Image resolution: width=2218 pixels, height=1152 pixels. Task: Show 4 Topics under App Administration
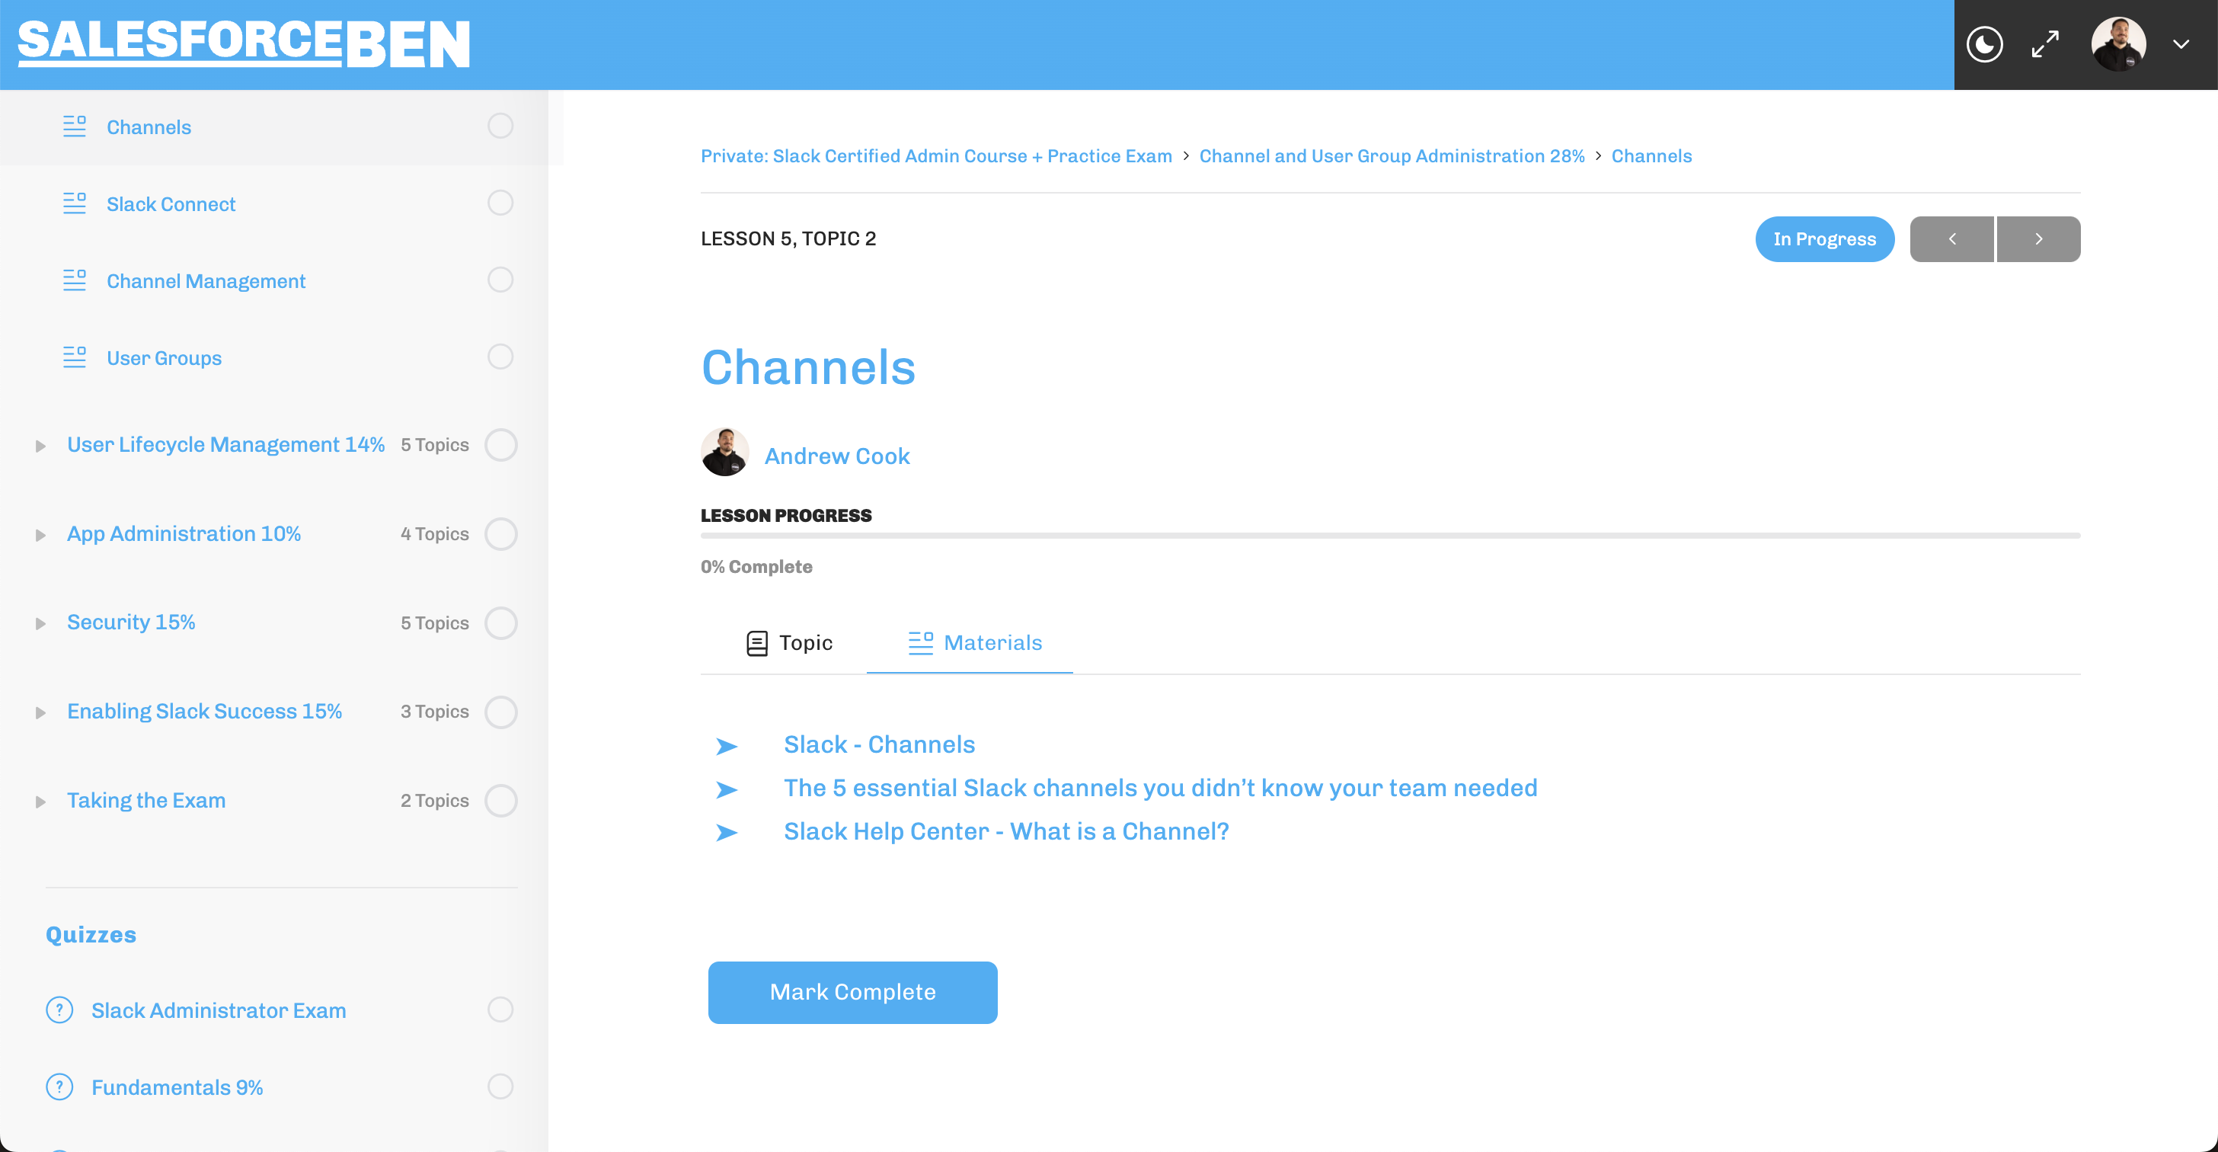[x=435, y=534]
